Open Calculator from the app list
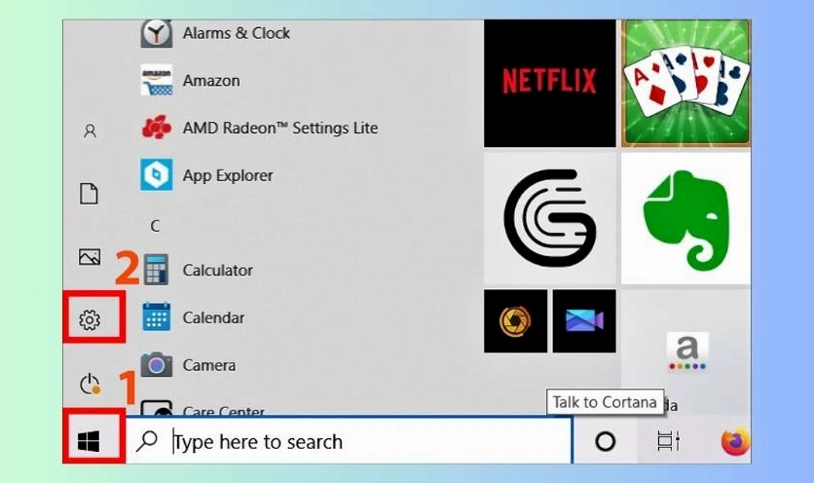The width and height of the screenshot is (814, 483). (x=217, y=270)
